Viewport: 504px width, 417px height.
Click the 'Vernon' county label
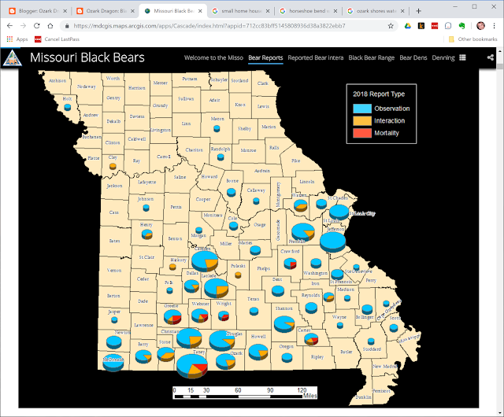coord(114,271)
